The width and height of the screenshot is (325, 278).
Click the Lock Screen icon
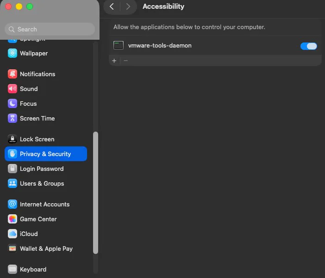pos(12,139)
